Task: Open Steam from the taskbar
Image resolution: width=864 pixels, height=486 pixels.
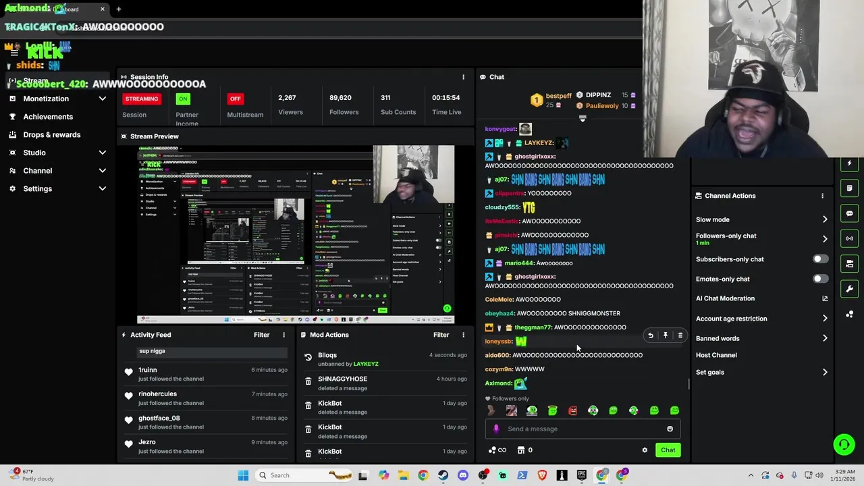Action: [443, 475]
